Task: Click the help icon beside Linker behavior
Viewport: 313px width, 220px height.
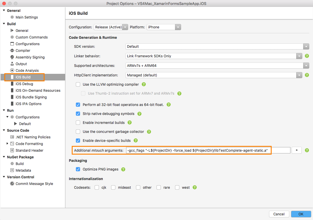Action: pyautogui.click(x=307, y=56)
